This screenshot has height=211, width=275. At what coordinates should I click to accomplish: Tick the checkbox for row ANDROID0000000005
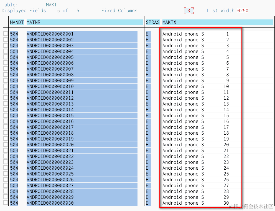click(6, 57)
